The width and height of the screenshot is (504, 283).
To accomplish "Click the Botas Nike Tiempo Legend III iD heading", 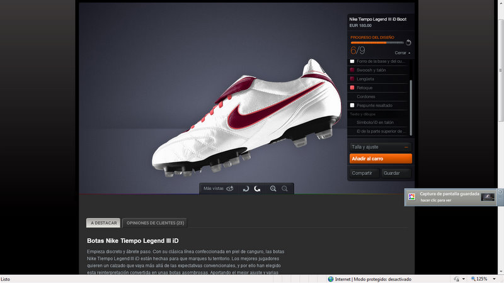I will [x=133, y=241].
